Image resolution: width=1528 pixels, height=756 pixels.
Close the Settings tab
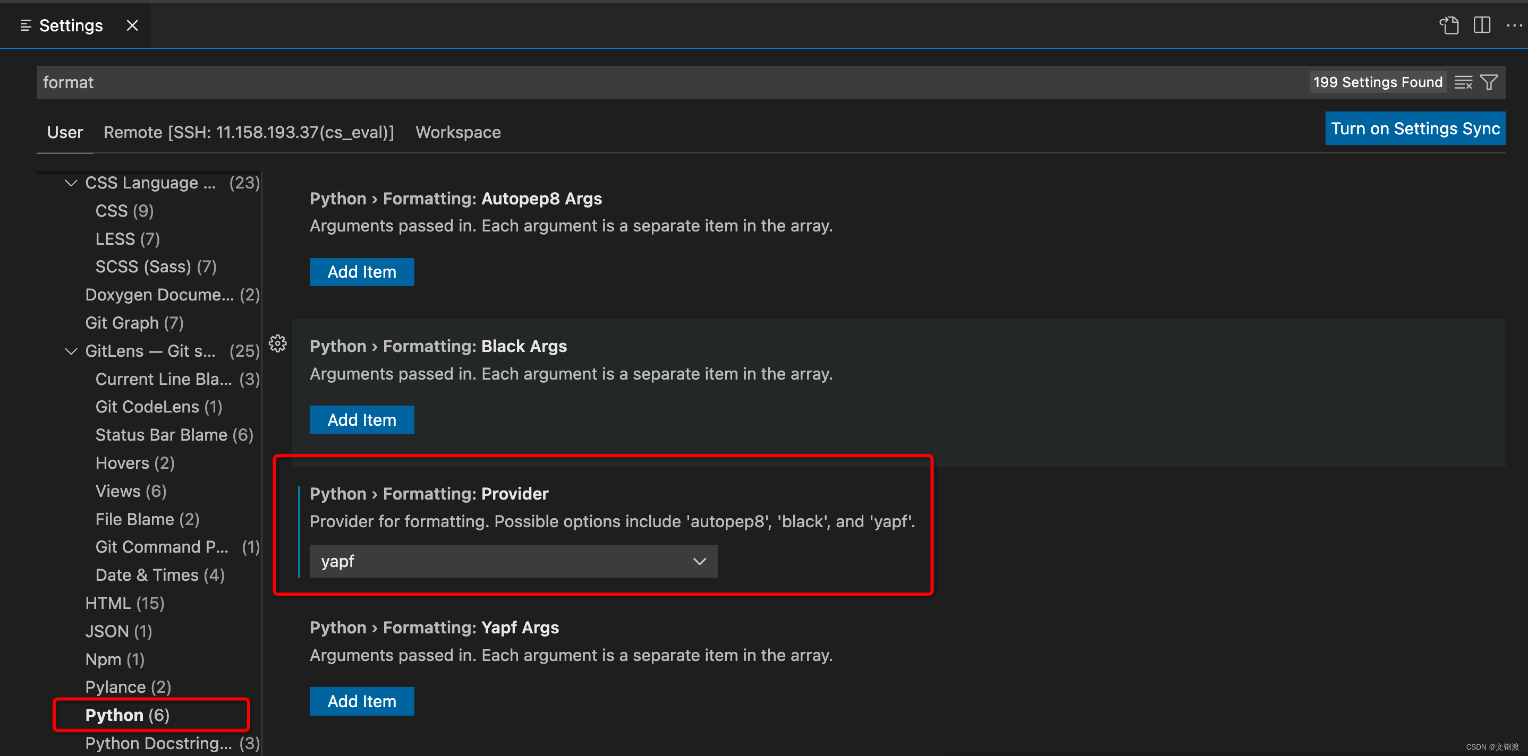(x=132, y=25)
